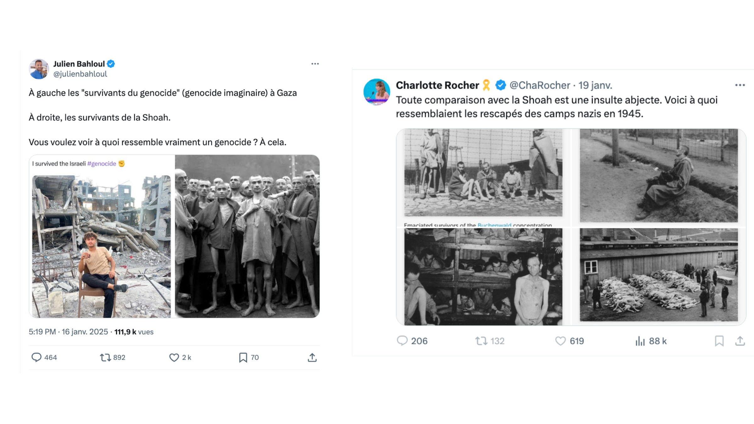Open reply icon on Julien Bahloul's tweet

(36, 357)
